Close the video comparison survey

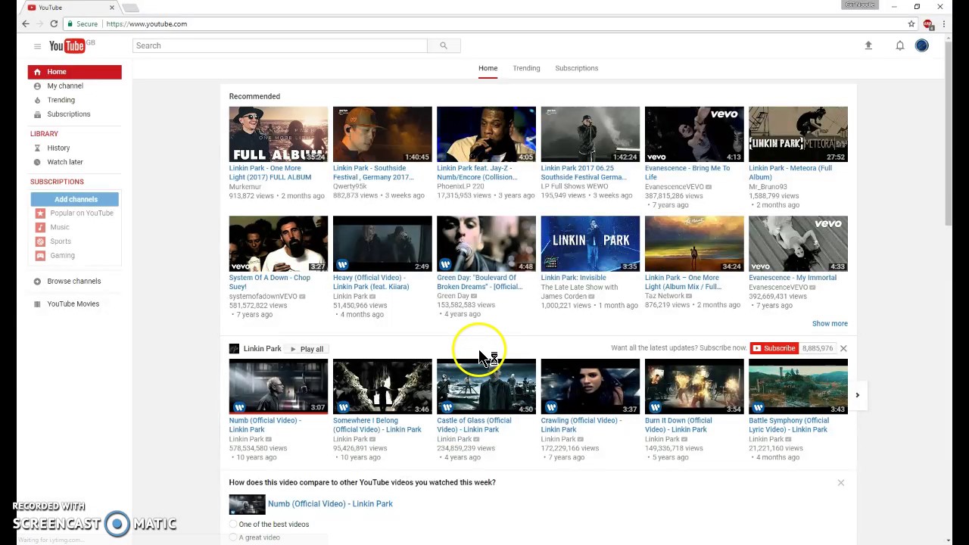point(840,482)
